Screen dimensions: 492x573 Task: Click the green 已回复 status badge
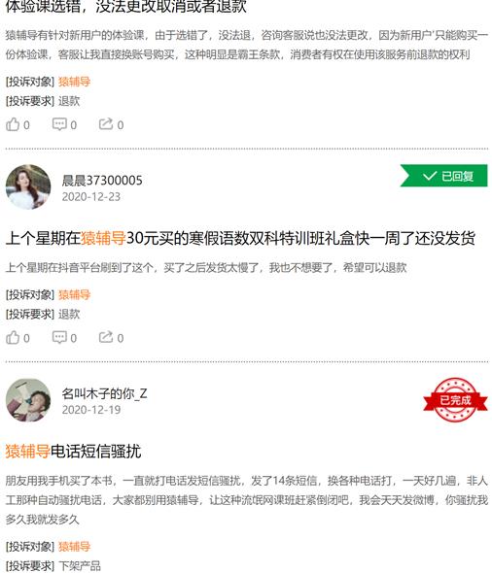(x=443, y=176)
